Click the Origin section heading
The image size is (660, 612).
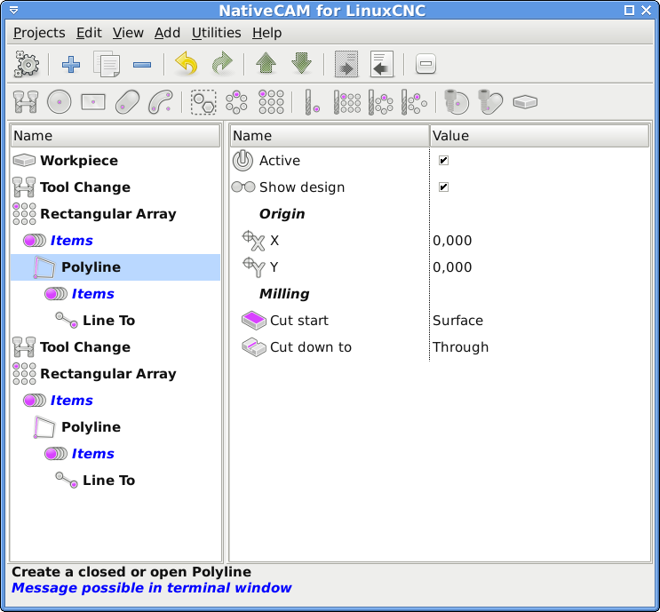tap(282, 214)
